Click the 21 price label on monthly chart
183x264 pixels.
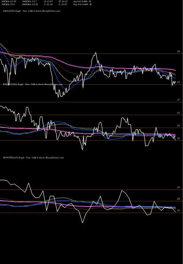coord(179,210)
